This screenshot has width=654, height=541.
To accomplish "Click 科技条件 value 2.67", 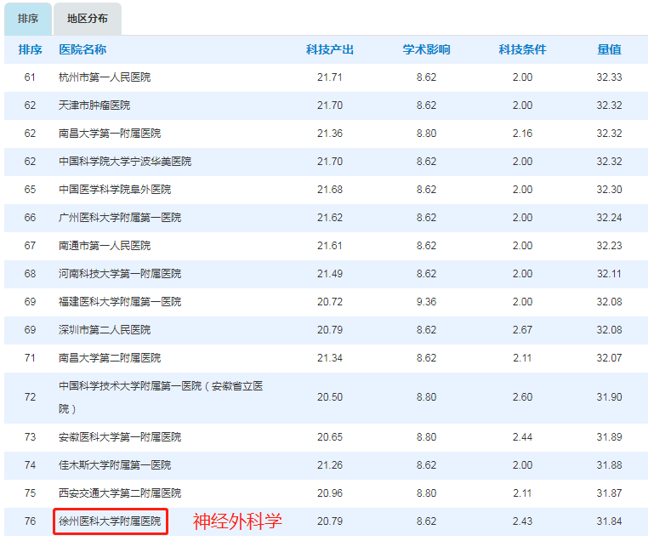I will 523,330.
